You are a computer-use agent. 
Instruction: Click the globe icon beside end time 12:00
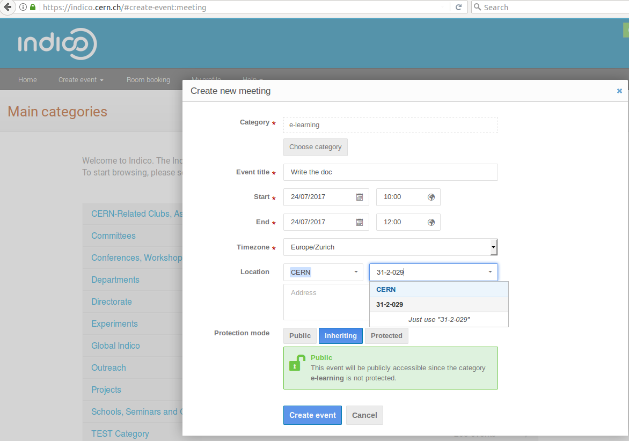[x=431, y=223]
